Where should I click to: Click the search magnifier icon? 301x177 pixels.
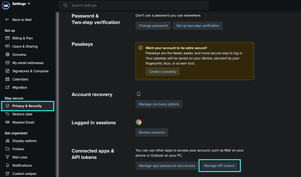(x=65, y=5)
